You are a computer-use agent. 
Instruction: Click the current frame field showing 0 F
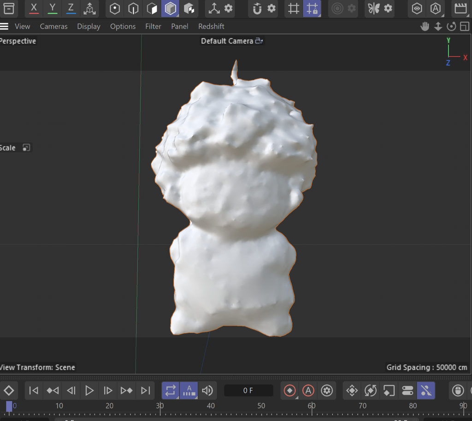coord(248,391)
